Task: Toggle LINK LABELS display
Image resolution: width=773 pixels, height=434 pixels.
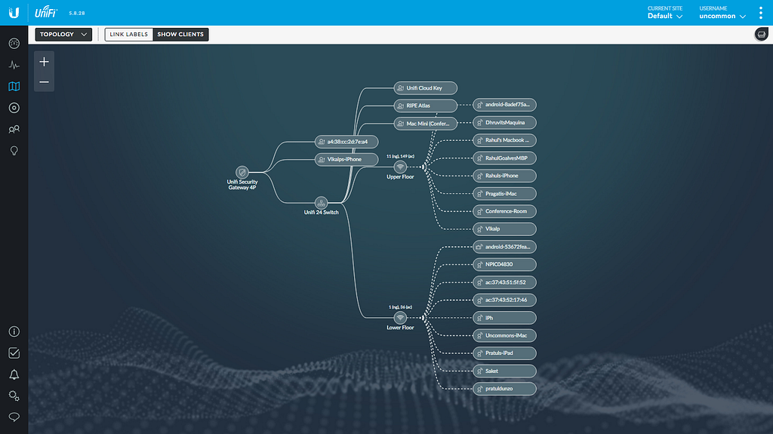Action: (x=128, y=35)
